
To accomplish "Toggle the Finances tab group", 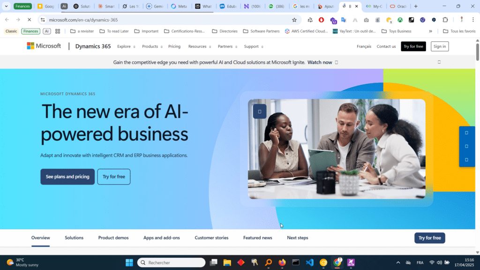I will (x=22, y=6).
